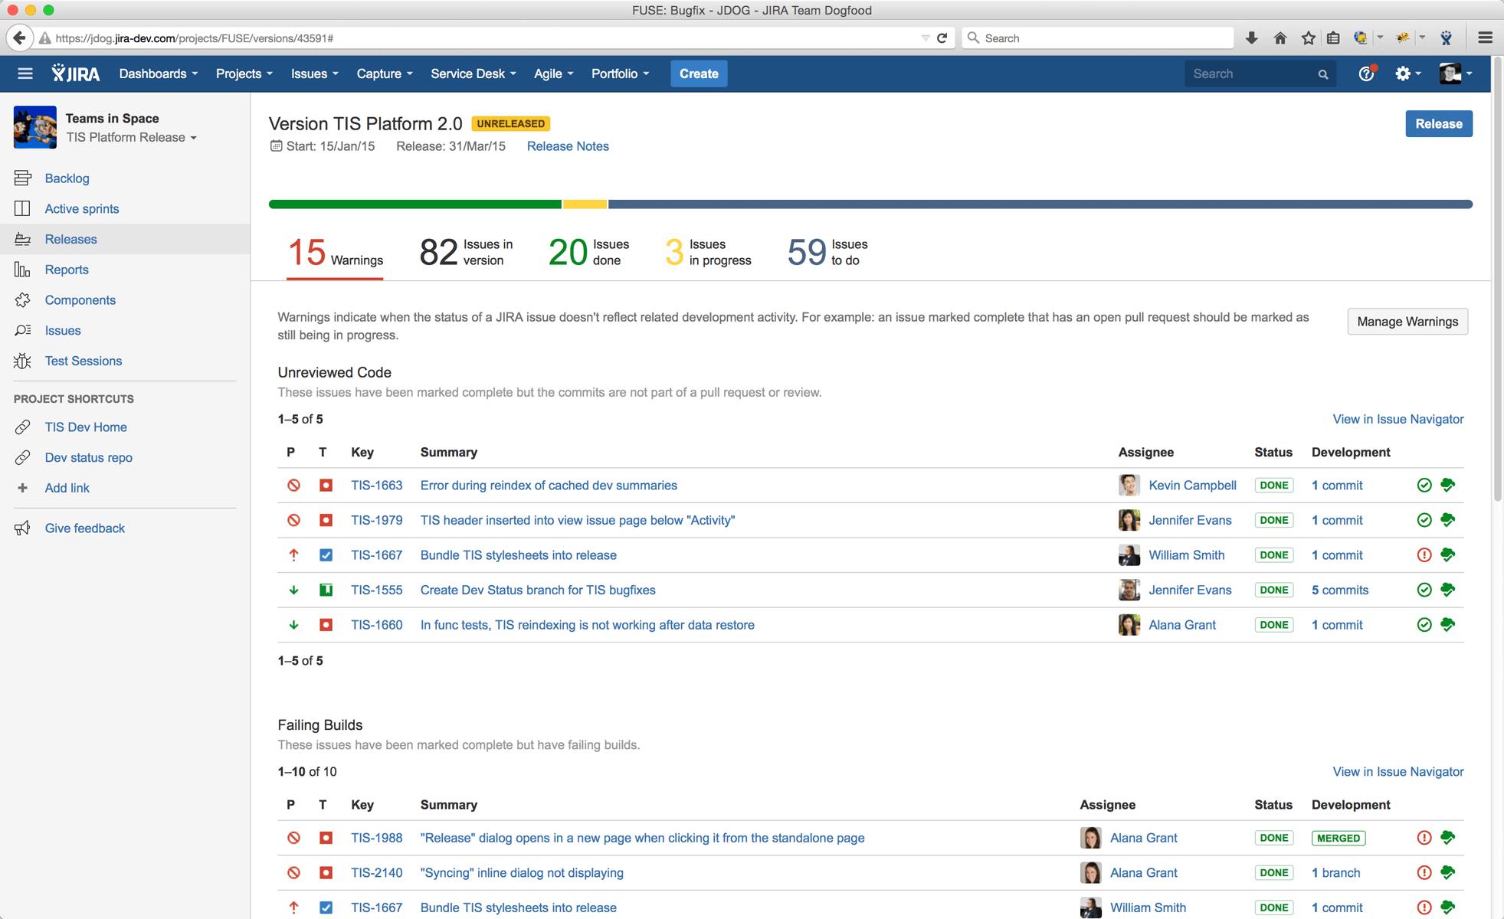Screen dimensions: 1504x919
Task: Click the Release button top right
Action: click(x=1438, y=123)
